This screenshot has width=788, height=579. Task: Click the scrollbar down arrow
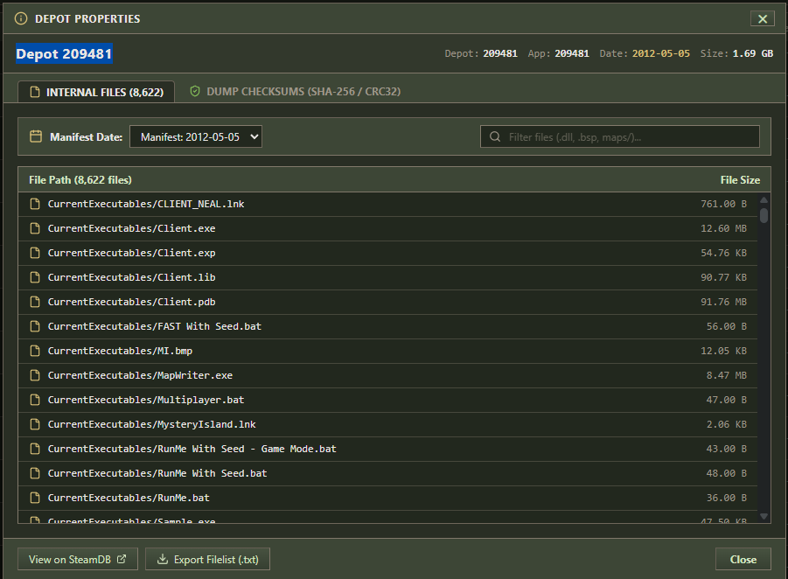[764, 516]
